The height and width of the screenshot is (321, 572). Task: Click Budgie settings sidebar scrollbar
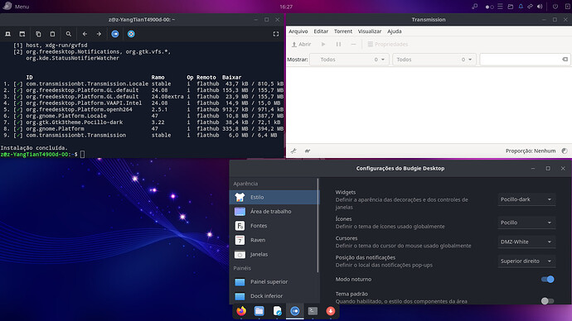point(318,226)
